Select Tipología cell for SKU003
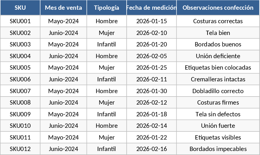 106,44
